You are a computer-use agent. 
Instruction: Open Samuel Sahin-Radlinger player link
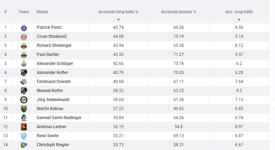coord(59,118)
